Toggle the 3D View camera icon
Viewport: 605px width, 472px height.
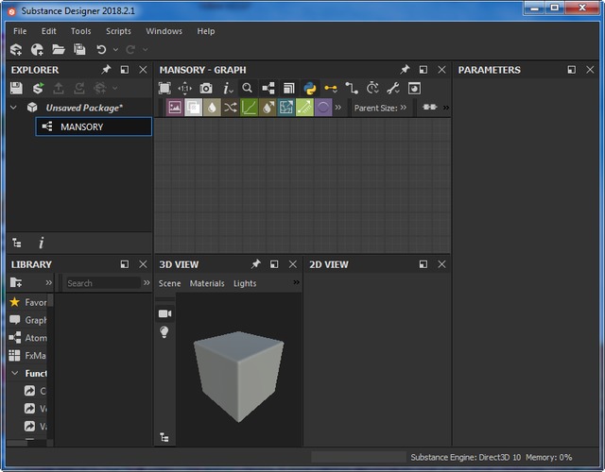(x=164, y=313)
